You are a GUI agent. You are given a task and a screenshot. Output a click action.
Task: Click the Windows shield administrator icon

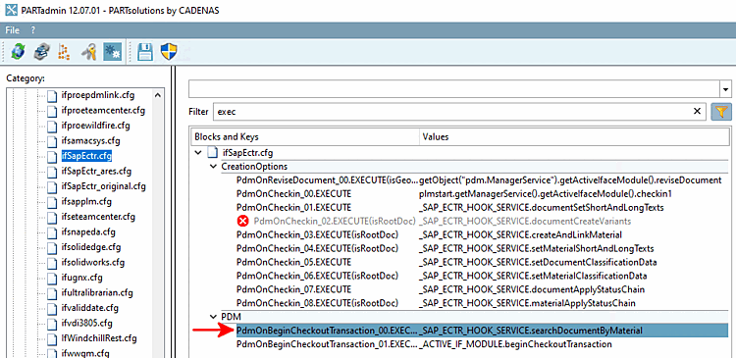coord(168,52)
